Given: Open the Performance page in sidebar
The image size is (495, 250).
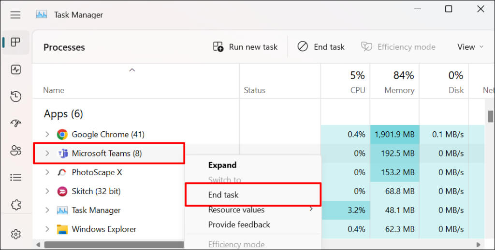Looking at the screenshot, I should [x=15, y=69].
